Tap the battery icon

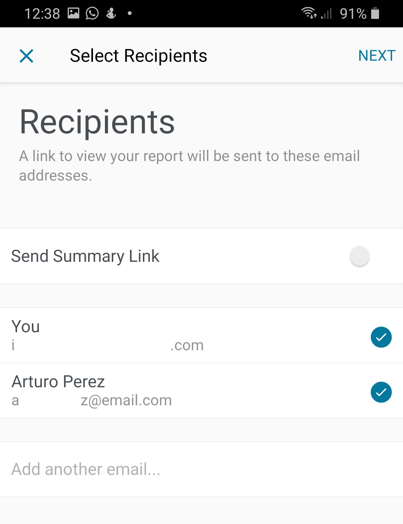tap(375, 13)
